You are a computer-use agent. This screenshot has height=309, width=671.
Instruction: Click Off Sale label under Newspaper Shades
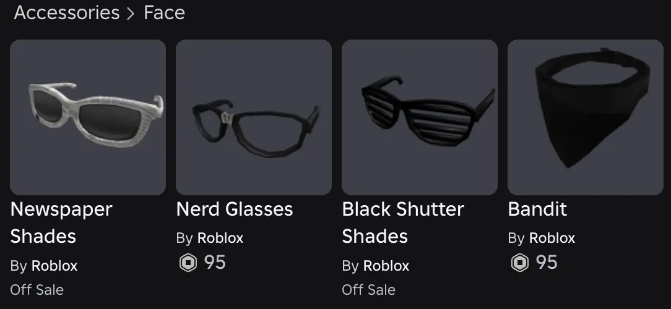(x=37, y=290)
